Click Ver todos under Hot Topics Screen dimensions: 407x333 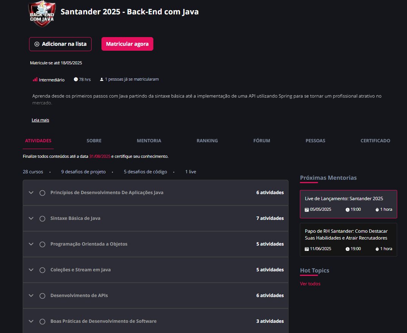pyautogui.click(x=310, y=284)
